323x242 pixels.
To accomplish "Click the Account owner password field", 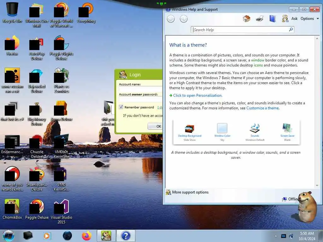I will point(141,99).
